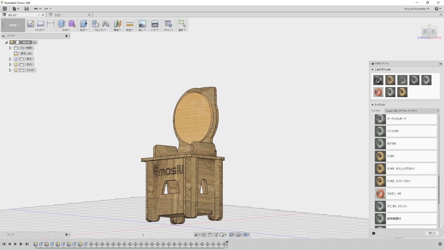The image size is (444, 250).
Task: Click the Look At icon
Action: 203,235
